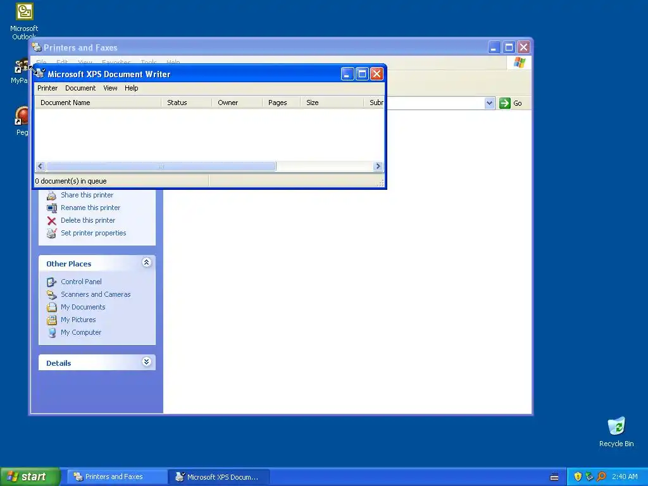This screenshot has width=648, height=486.
Task: Sort queue by Size column header
Action: pyautogui.click(x=332, y=103)
